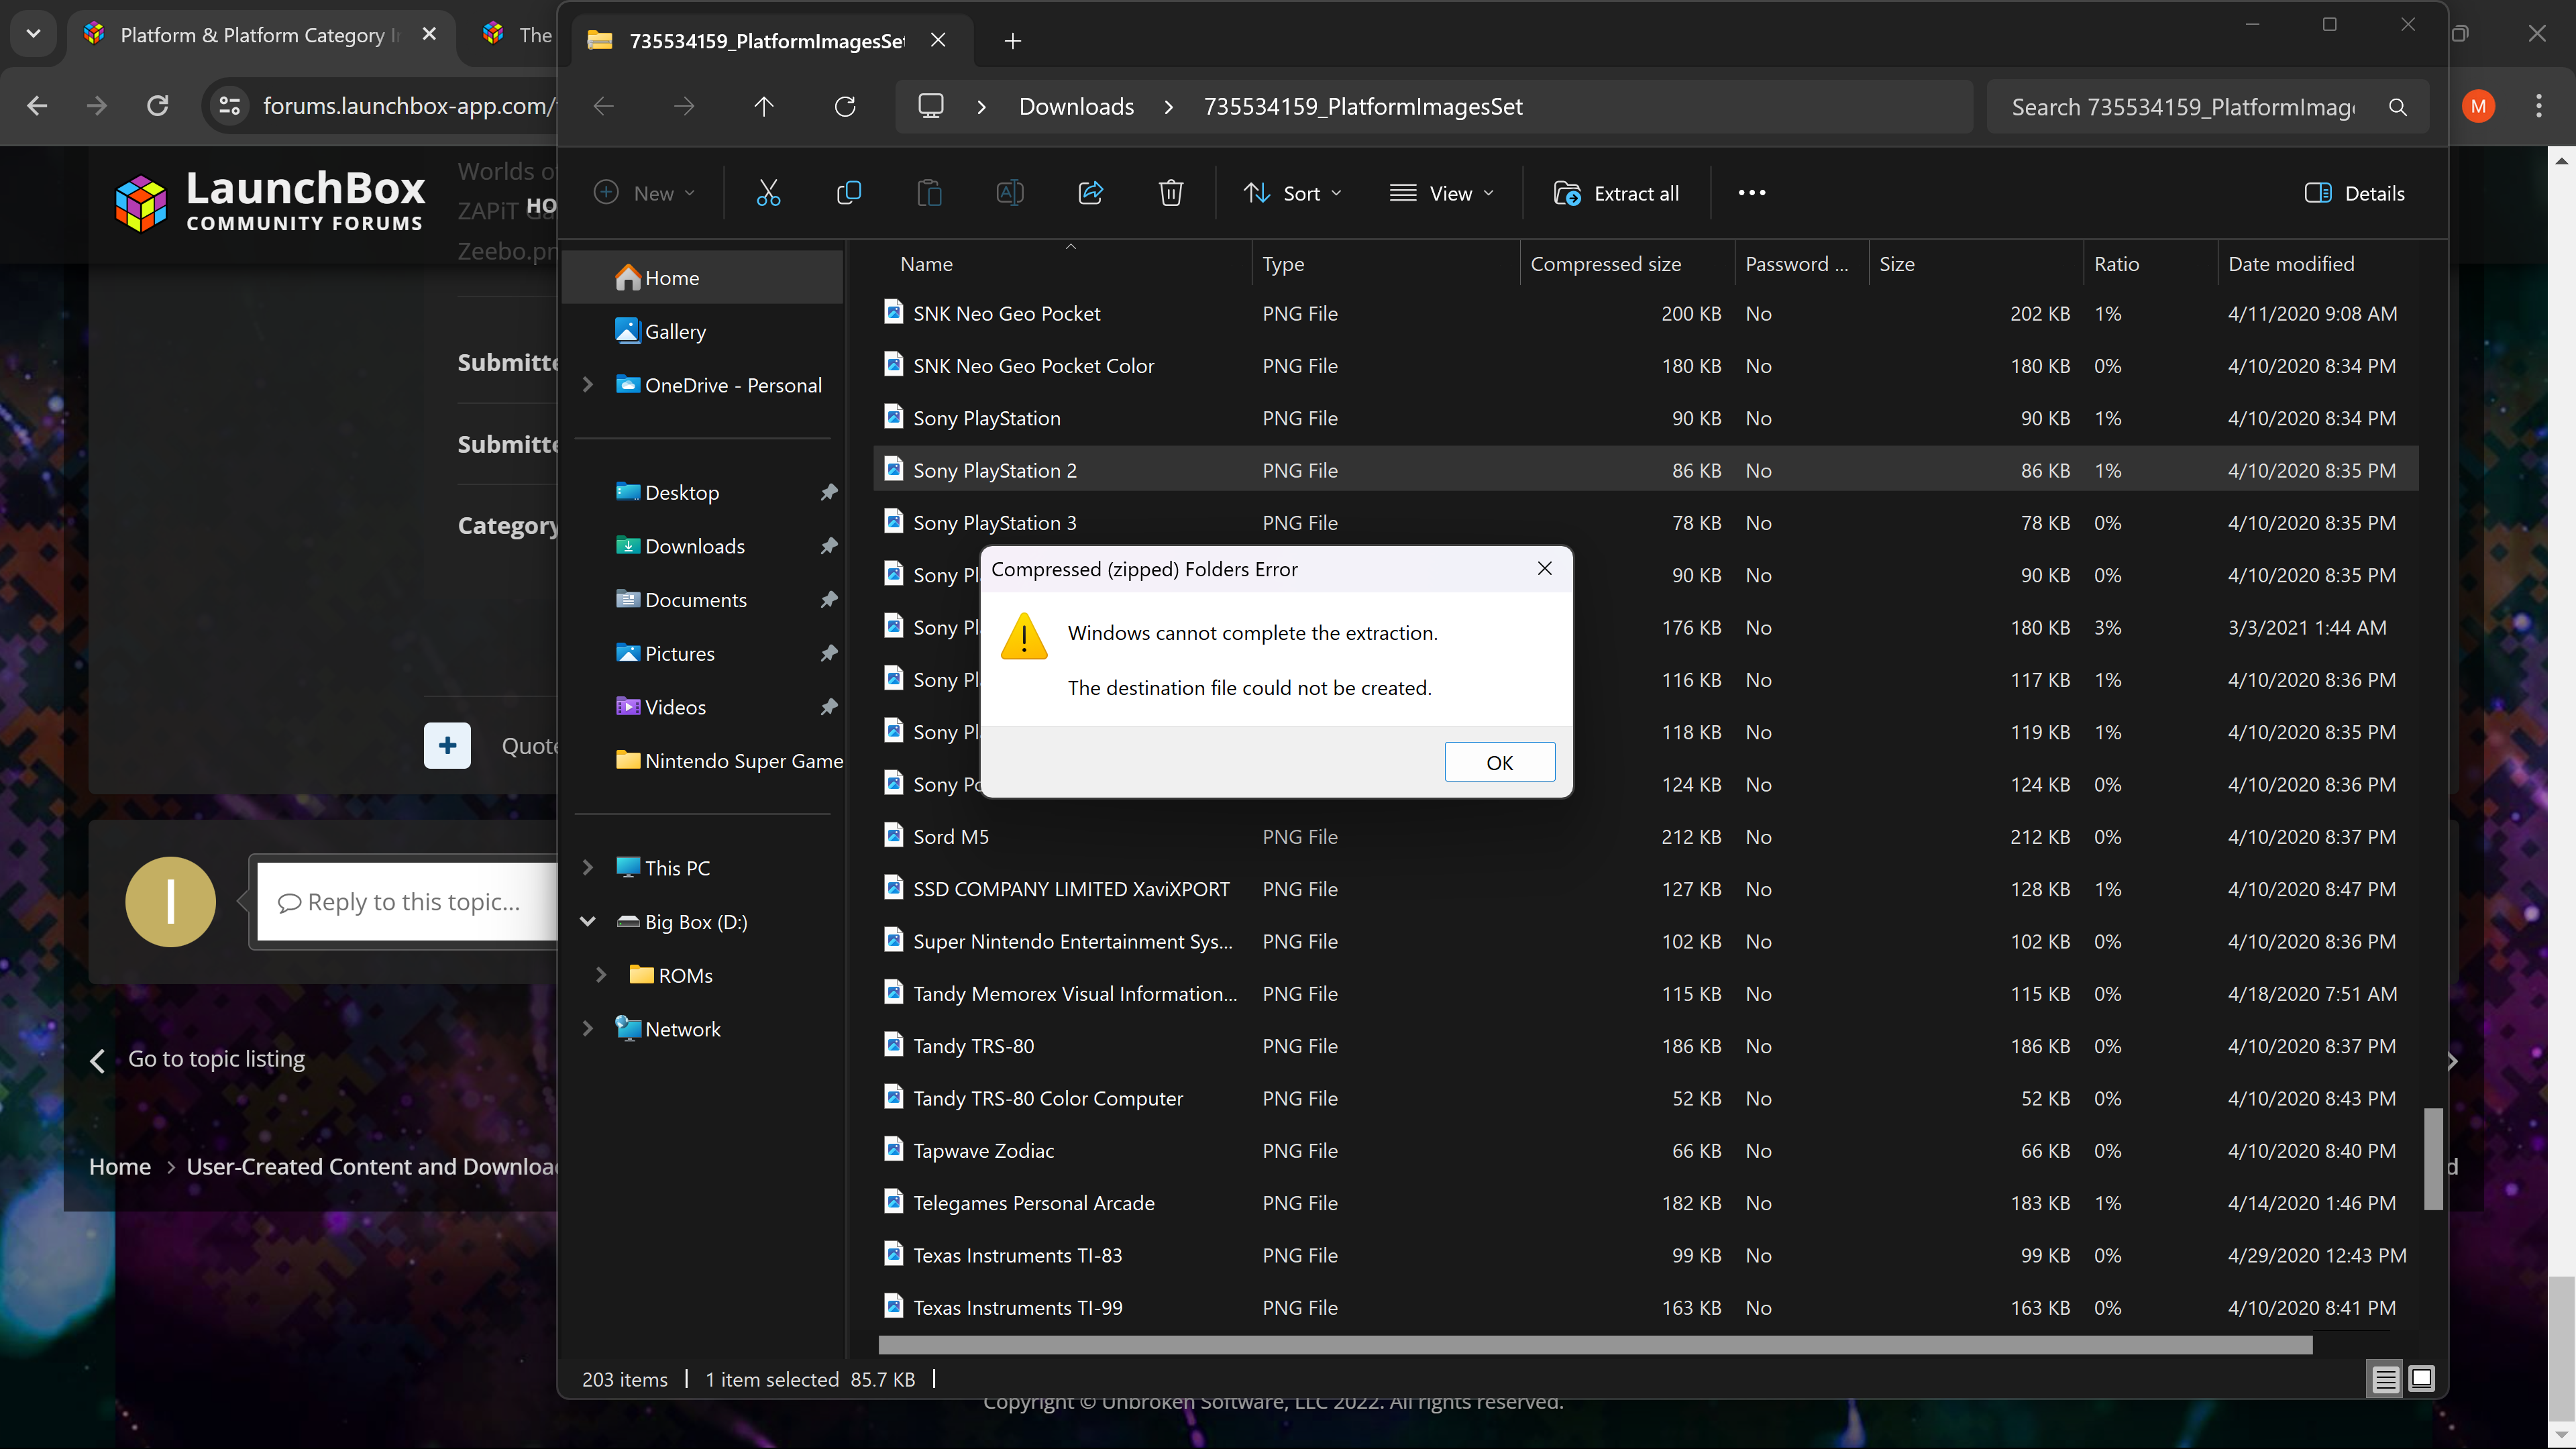Image resolution: width=2576 pixels, height=1449 pixels.
Task: Add a new Explorer tab with plus icon
Action: (1012, 41)
